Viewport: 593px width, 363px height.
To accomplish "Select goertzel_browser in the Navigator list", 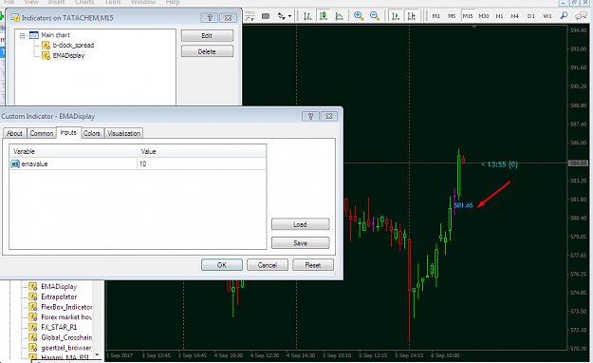I will point(66,348).
